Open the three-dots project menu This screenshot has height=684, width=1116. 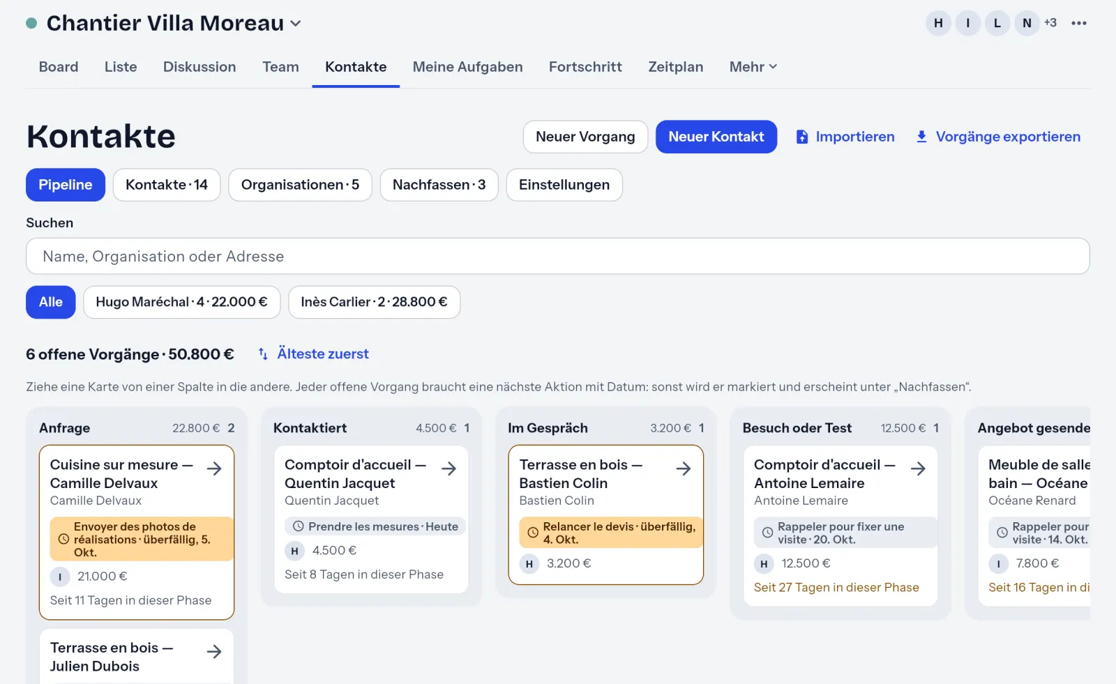pyautogui.click(x=1079, y=23)
